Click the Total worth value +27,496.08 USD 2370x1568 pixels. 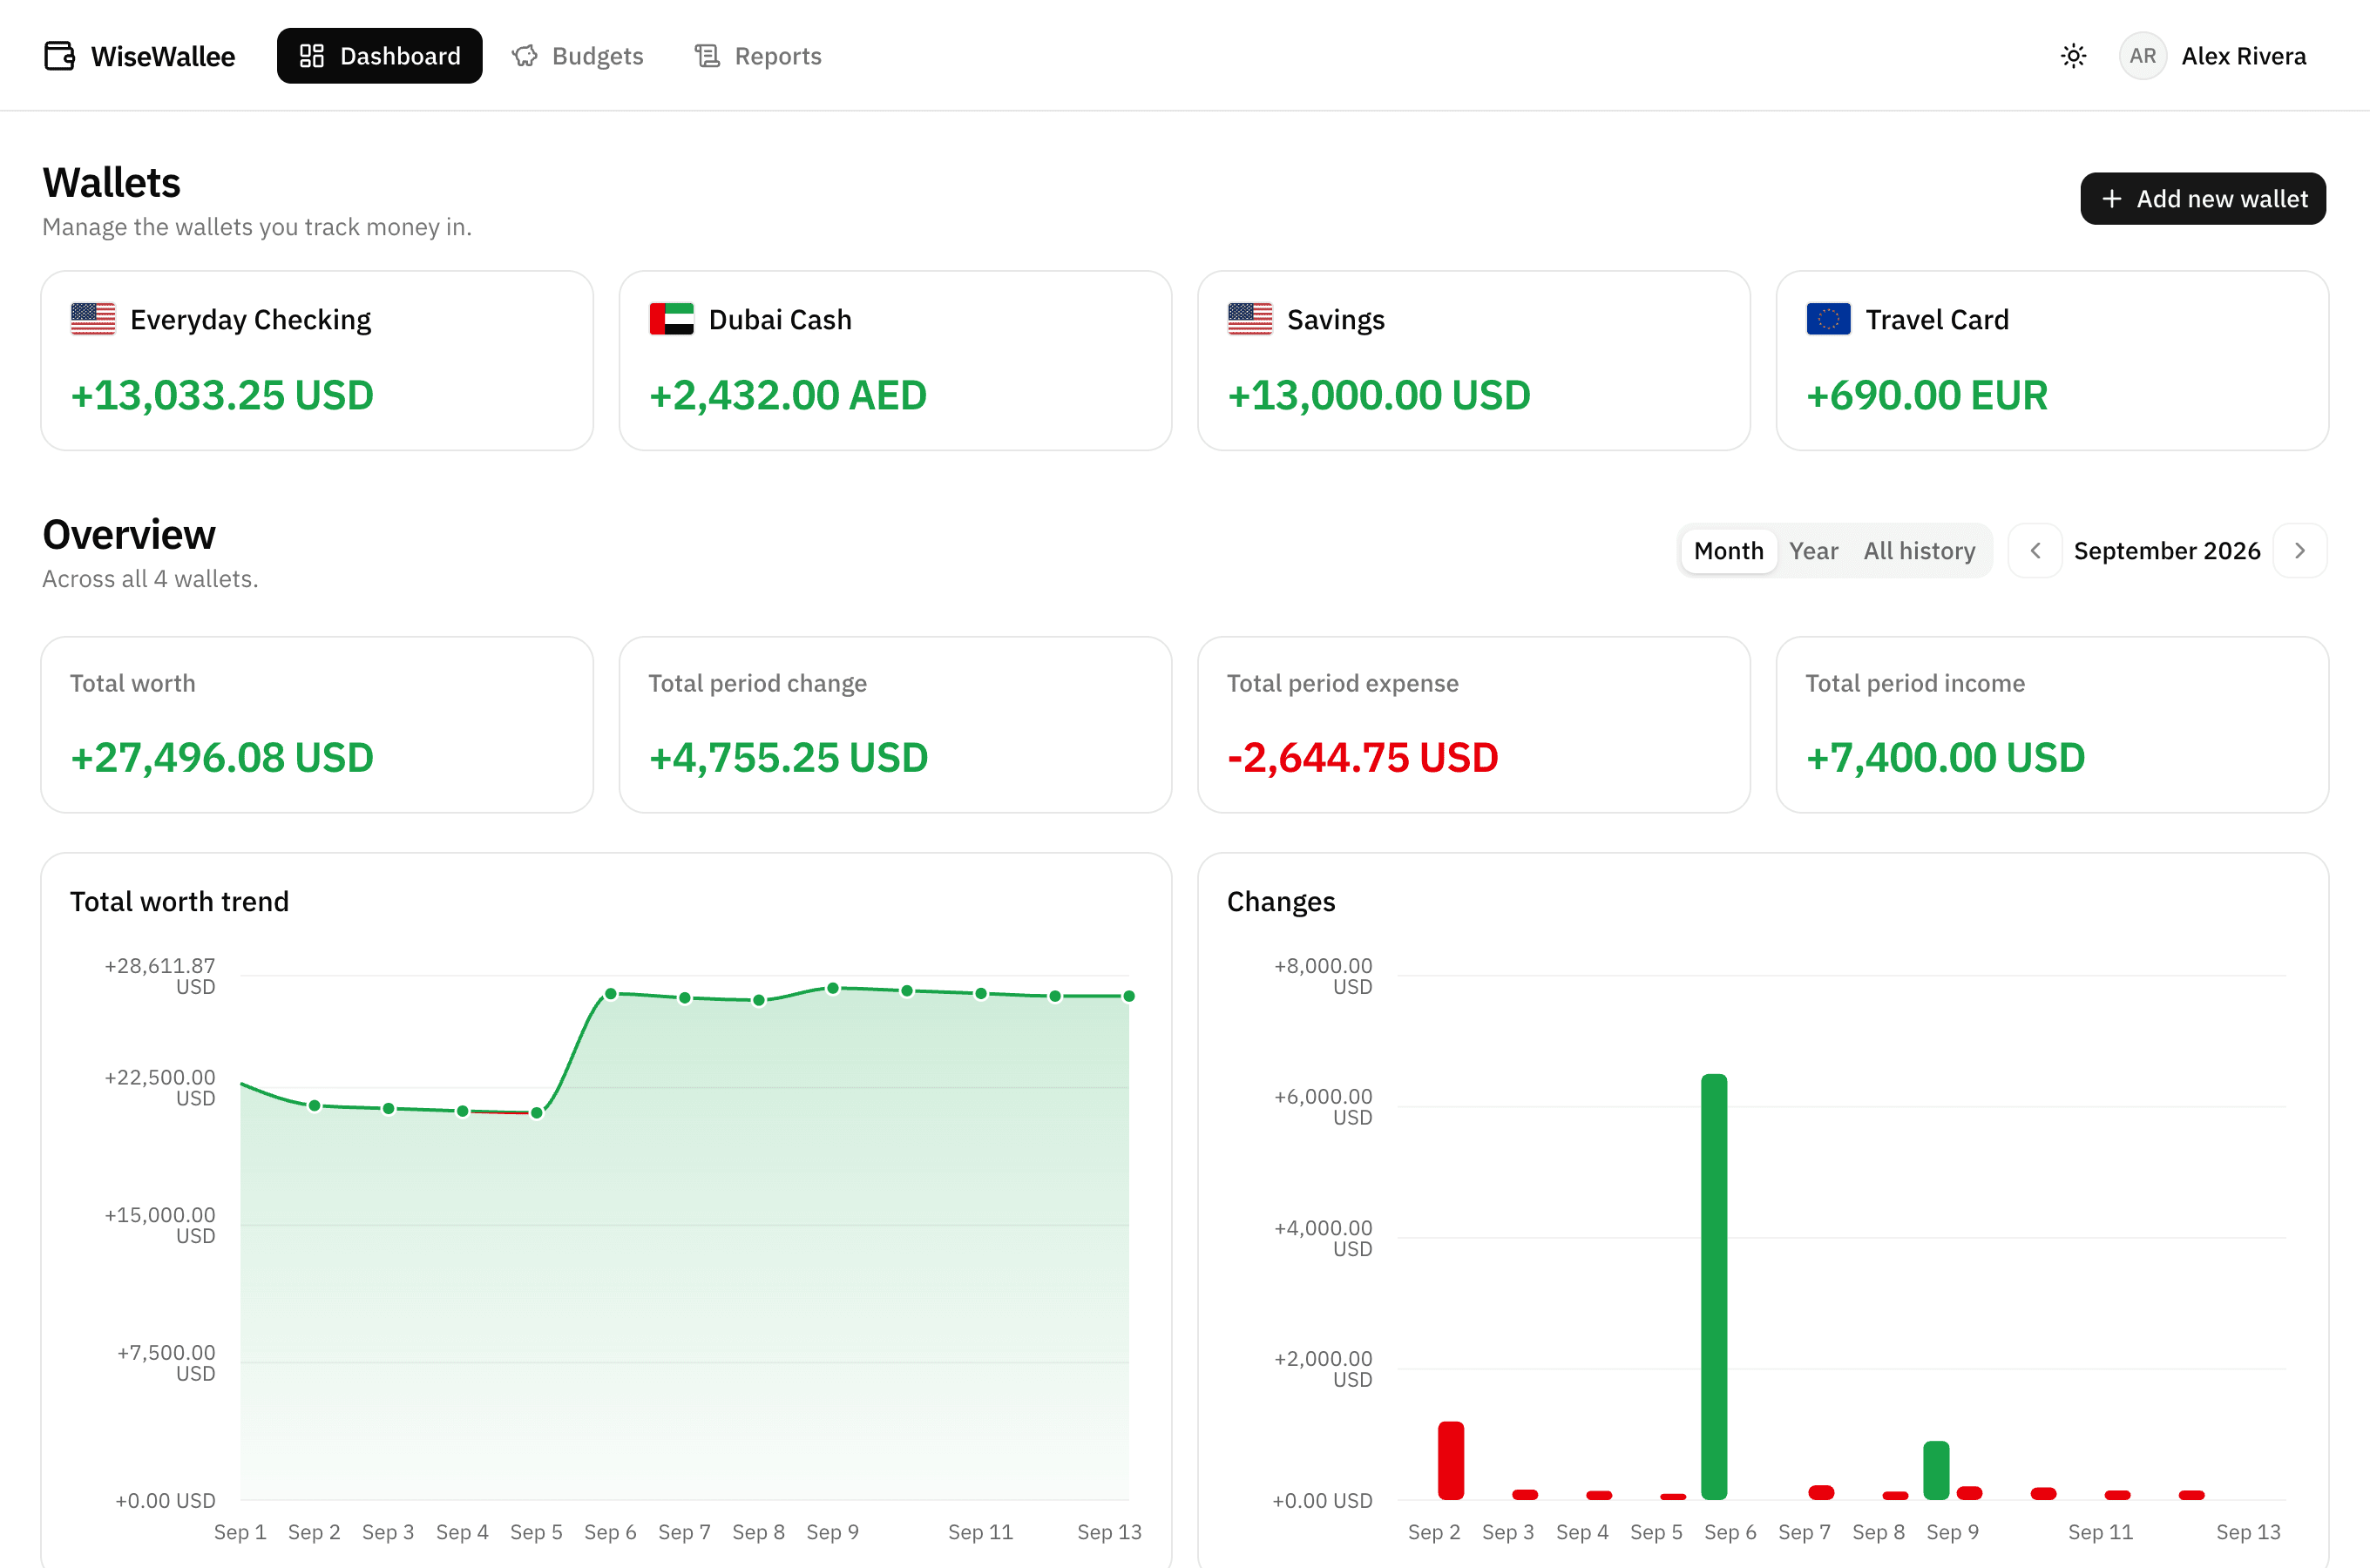pos(222,757)
